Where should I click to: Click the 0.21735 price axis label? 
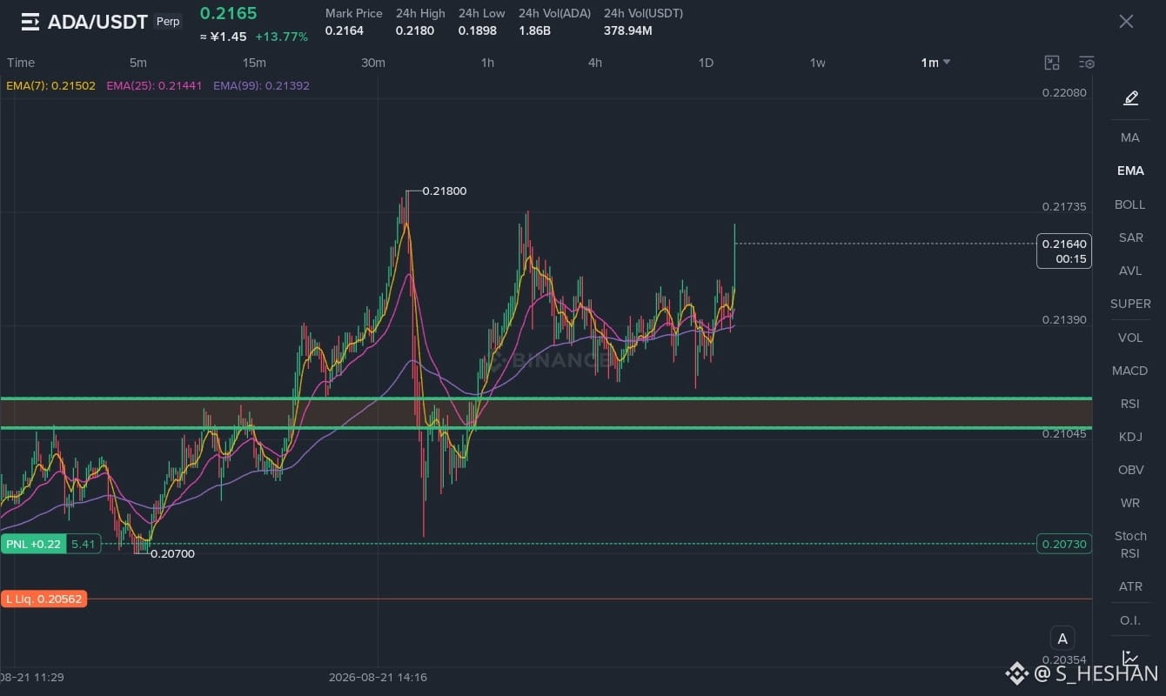coord(1064,206)
